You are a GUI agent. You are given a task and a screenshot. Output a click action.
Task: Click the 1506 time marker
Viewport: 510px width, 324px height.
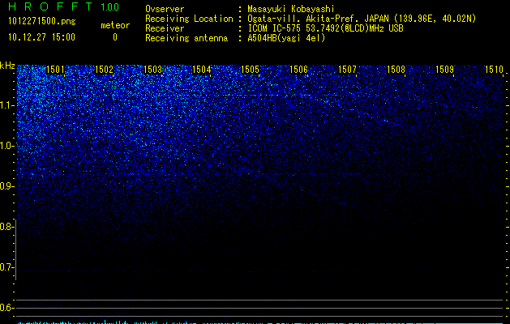pyautogui.click(x=298, y=70)
